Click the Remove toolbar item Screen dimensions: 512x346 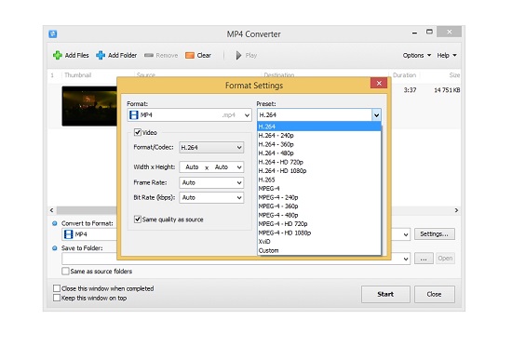(161, 55)
